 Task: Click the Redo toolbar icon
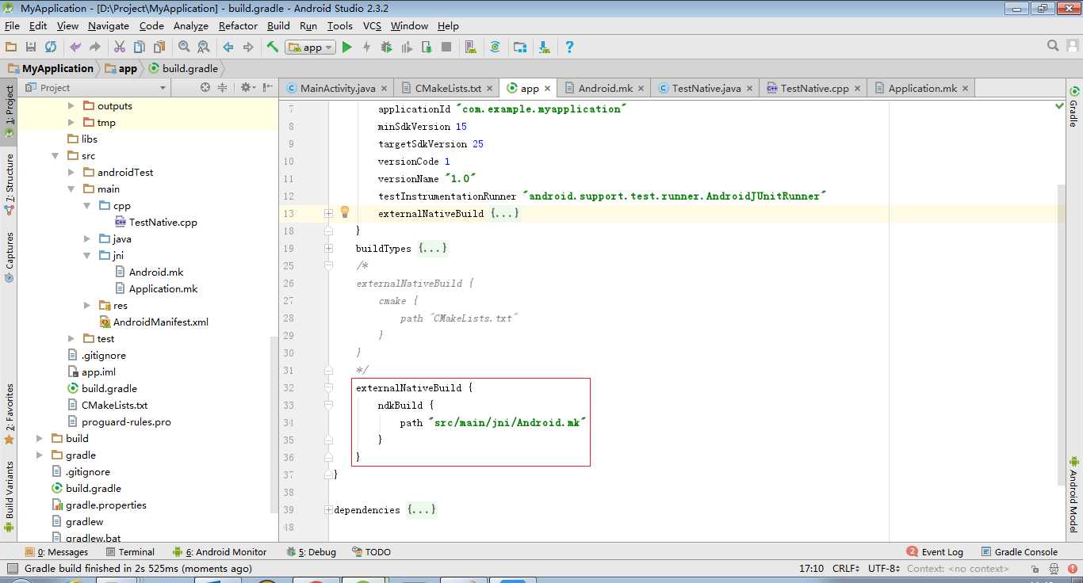coord(95,47)
